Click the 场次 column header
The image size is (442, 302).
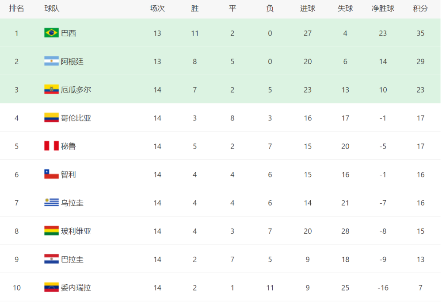point(157,8)
